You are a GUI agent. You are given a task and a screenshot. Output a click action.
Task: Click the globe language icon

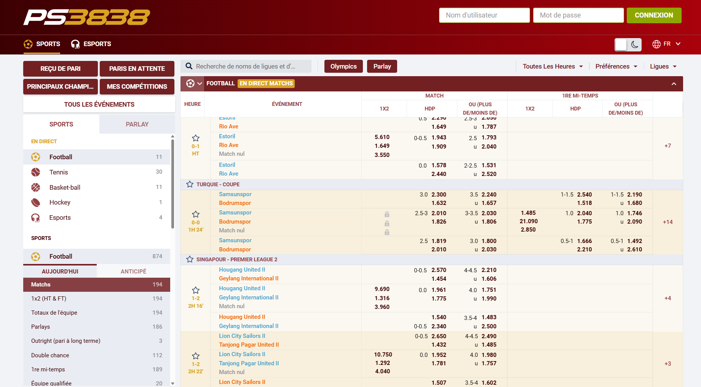(656, 44)
